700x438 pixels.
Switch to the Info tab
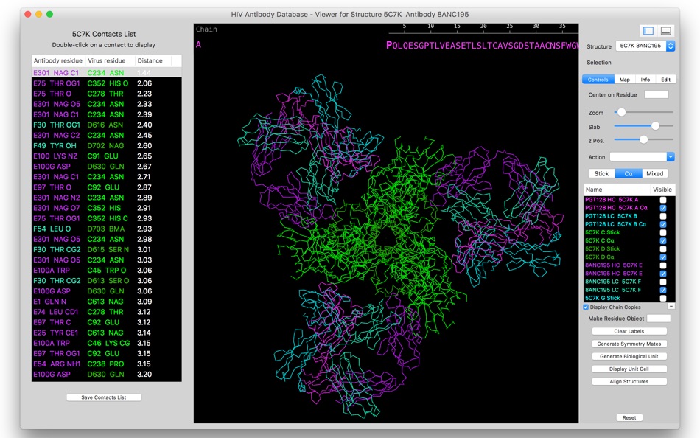point(645,80)
